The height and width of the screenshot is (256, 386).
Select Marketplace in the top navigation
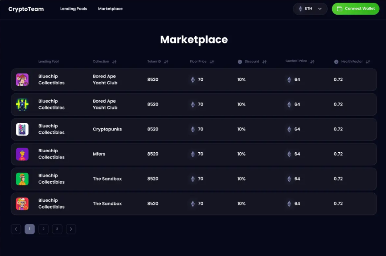click(x=110, y=9)
